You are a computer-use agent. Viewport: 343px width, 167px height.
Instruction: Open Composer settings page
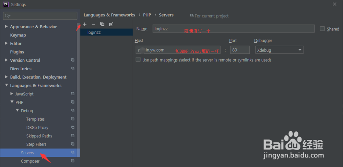point(30,161)
